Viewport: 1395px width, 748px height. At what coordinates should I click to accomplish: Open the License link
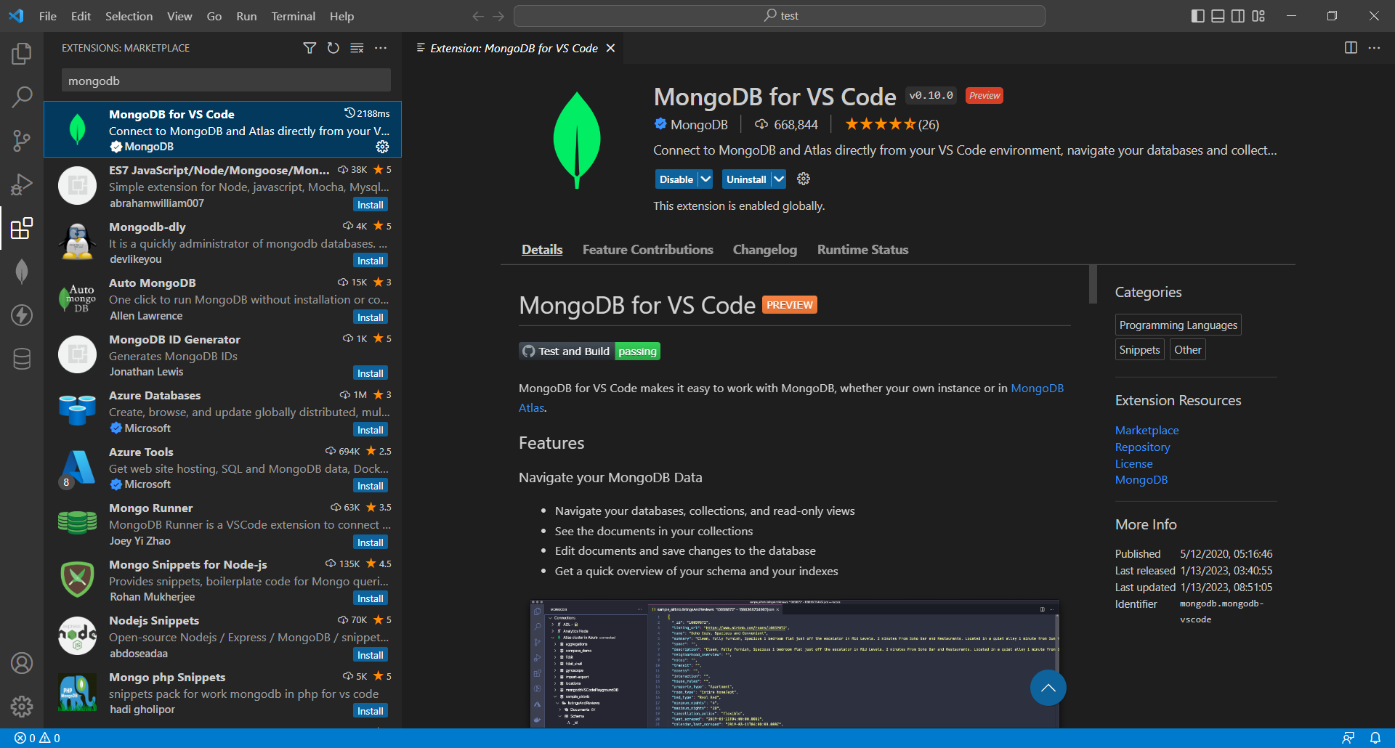[1133, 463]
